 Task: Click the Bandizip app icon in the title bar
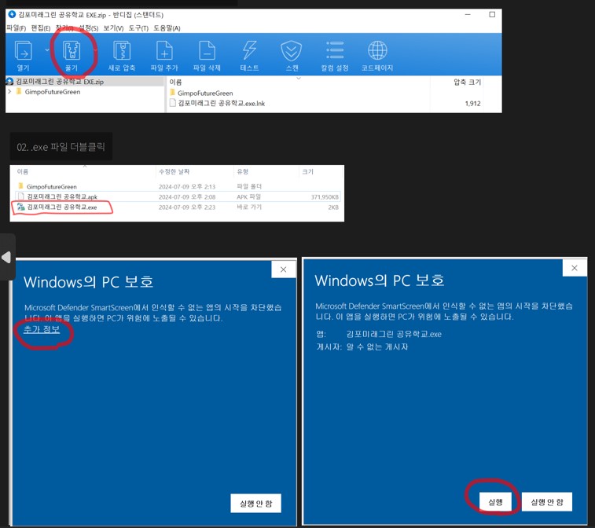click(12, 14)
